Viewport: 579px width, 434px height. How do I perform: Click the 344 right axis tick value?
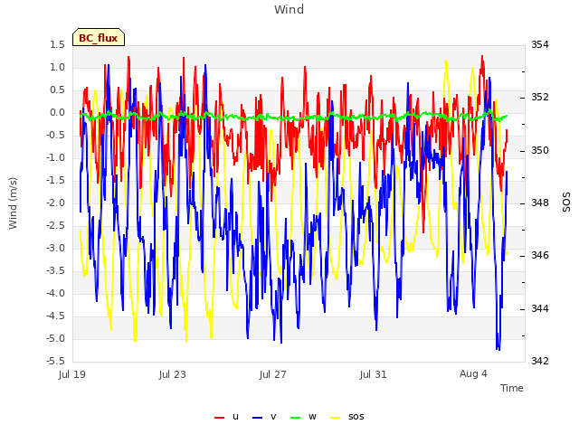click(x=540, y=308)
